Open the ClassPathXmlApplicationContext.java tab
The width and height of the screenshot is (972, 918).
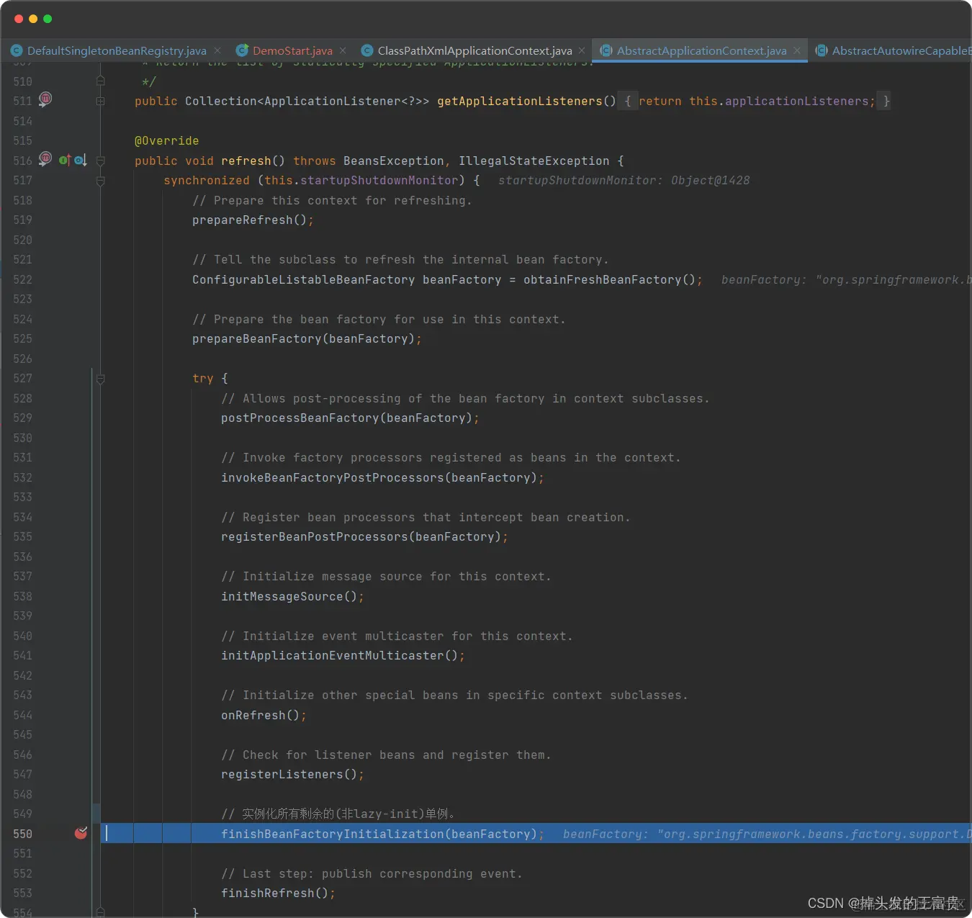coord(474,50)
